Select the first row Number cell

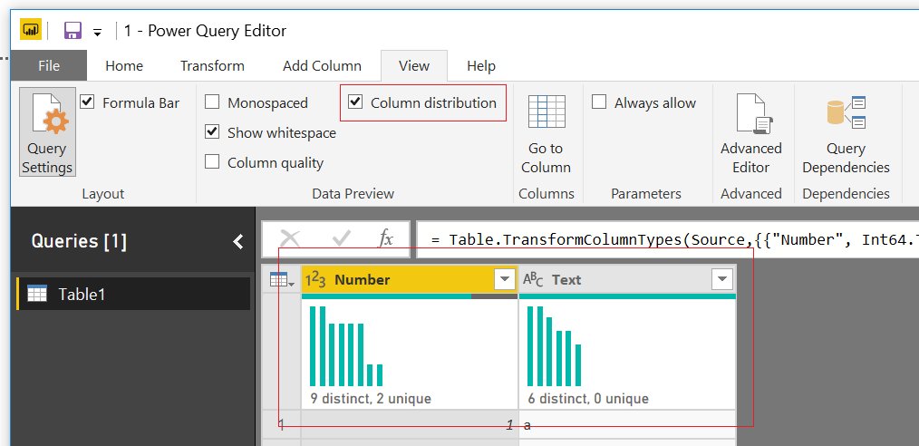click(x=410, y=425)
